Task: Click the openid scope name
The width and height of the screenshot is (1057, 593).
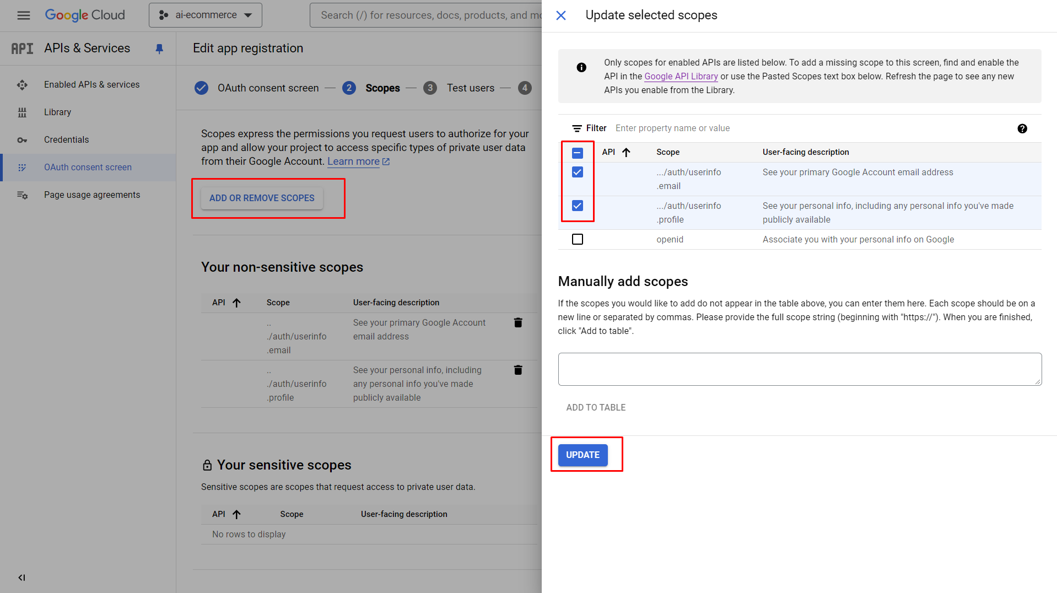Action: 670,240
